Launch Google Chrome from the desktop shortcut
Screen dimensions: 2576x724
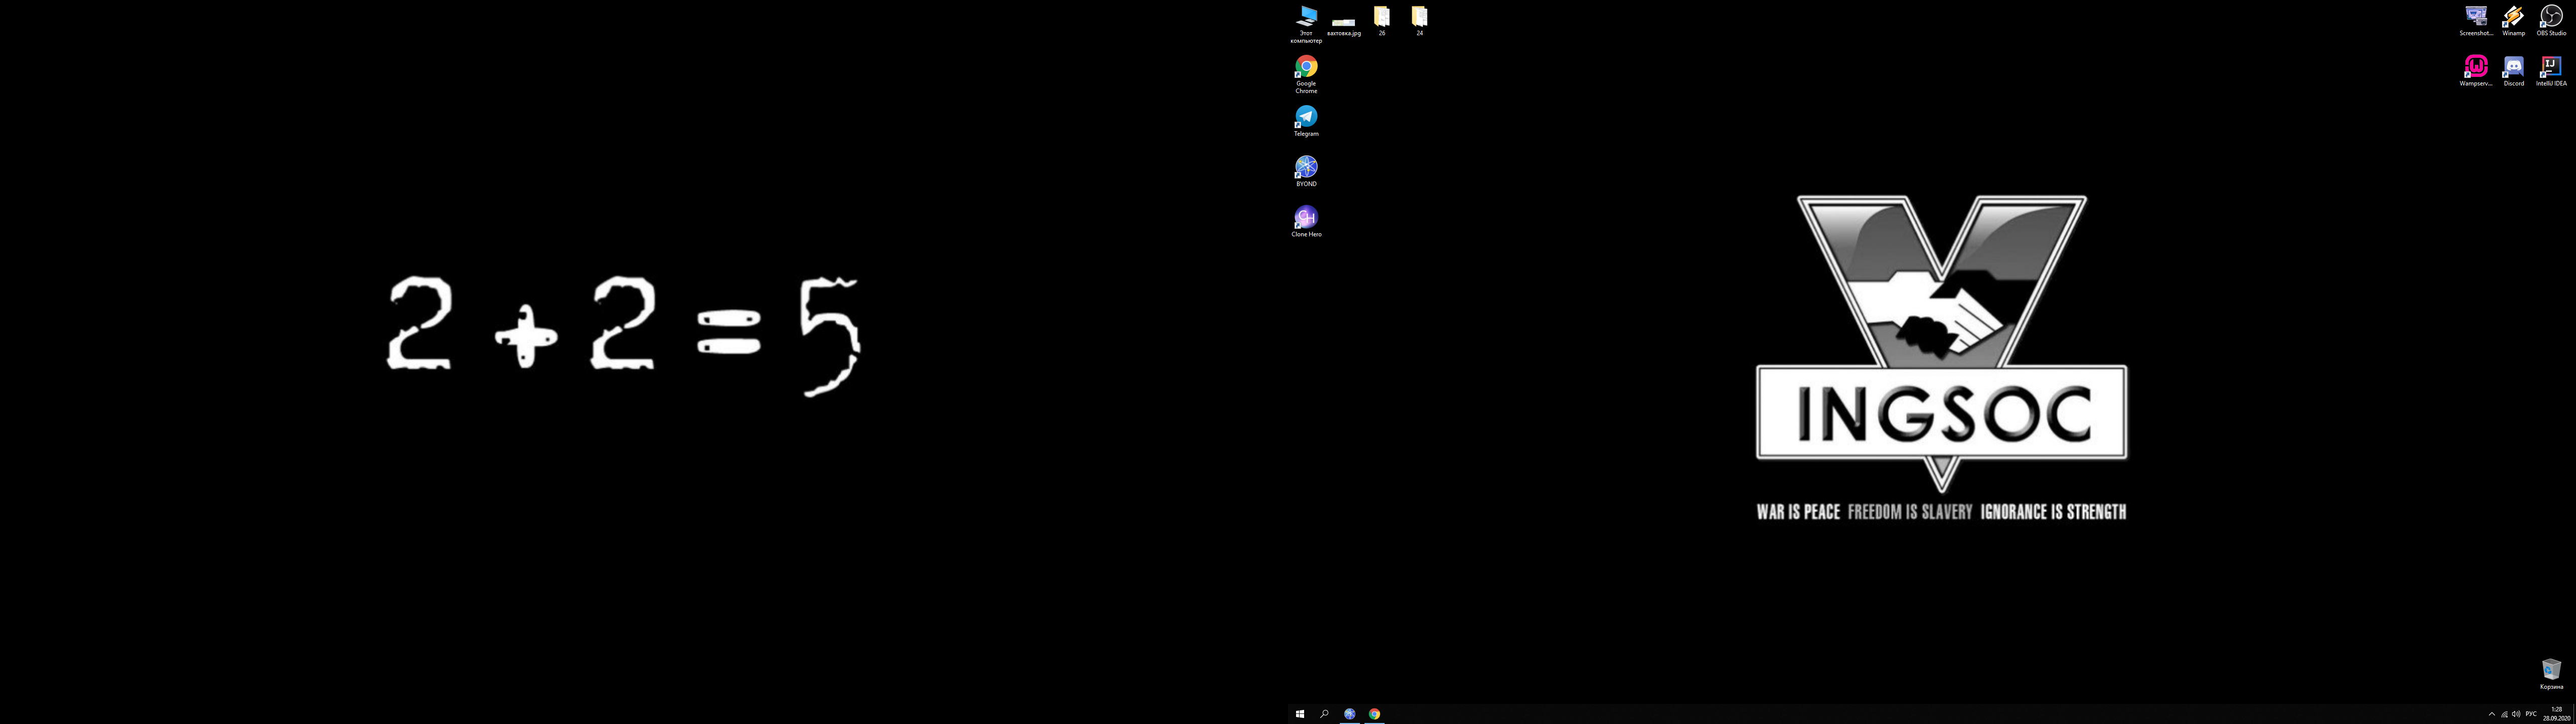(1306, 75)
